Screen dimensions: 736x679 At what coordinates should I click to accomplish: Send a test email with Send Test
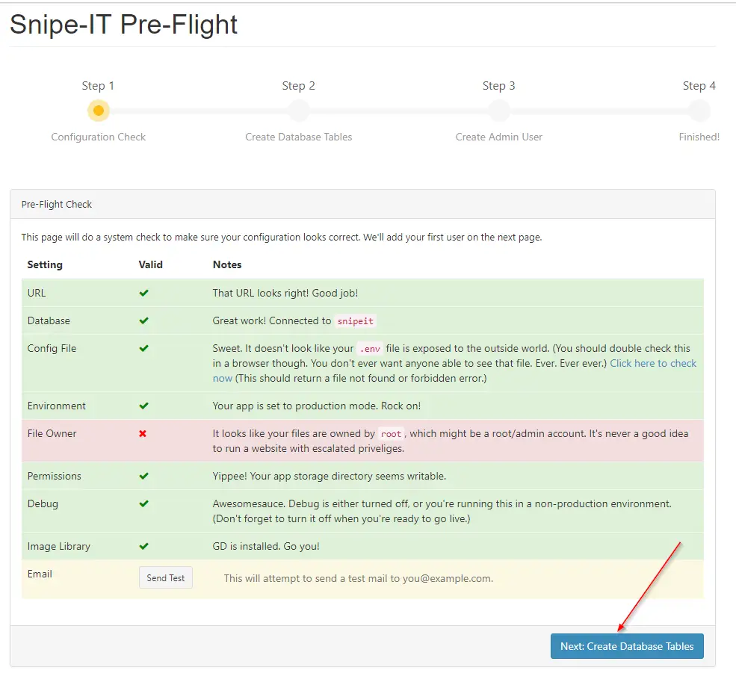point(166,577)
